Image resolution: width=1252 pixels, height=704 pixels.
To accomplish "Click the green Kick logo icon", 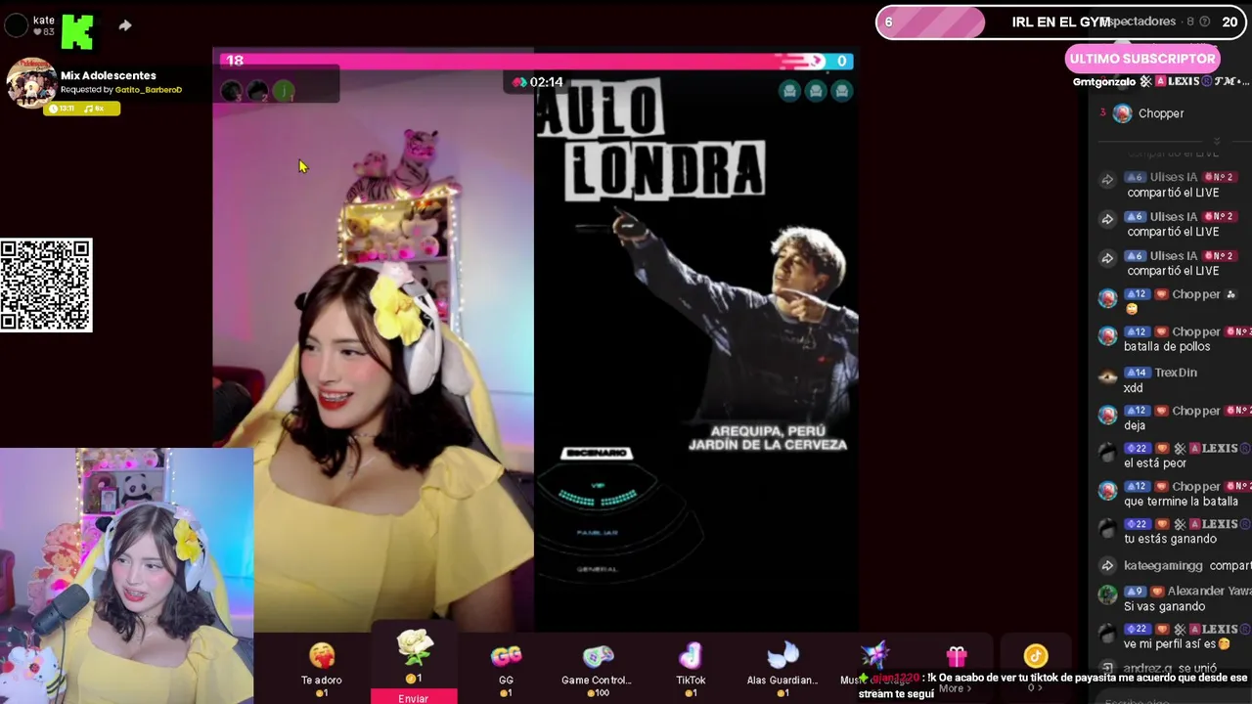I will pos(77,32).
